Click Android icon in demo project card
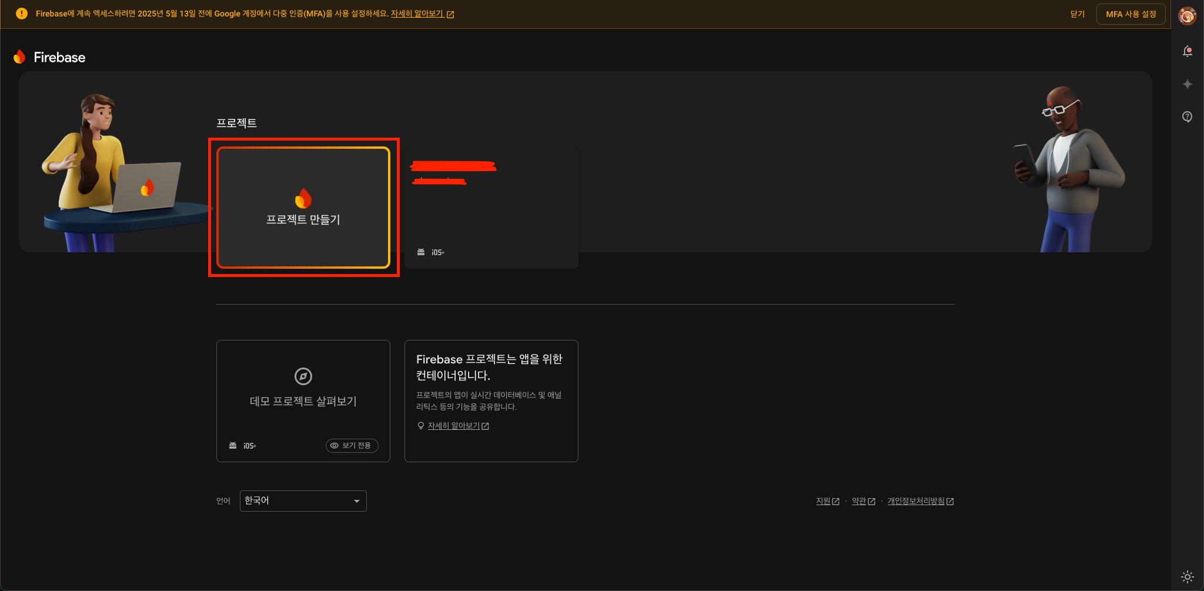This screenshot has width=1204, height=591. tap(233, 445)
